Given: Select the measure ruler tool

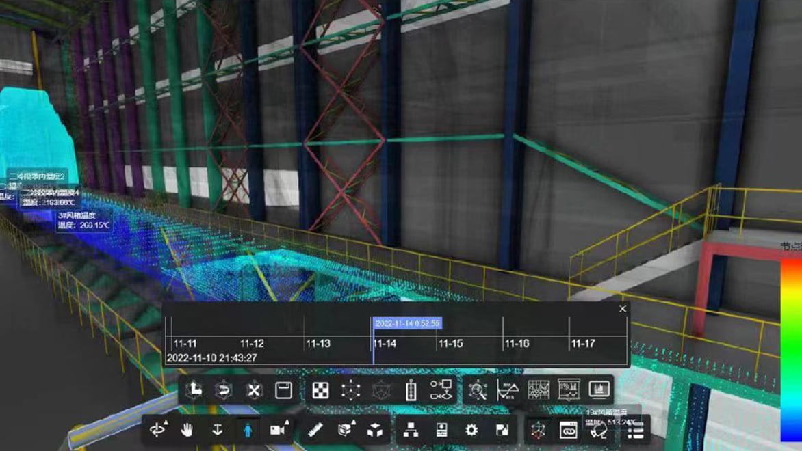Looking at the screenshot, I should [x=315, y=430].
